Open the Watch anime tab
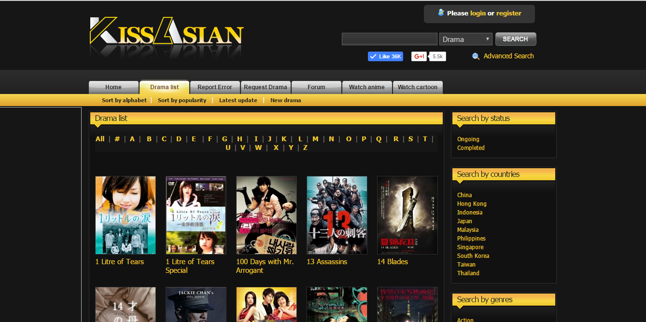Image resolution: width=646 pixels, height=322 pixels. (x=367, y=87)
